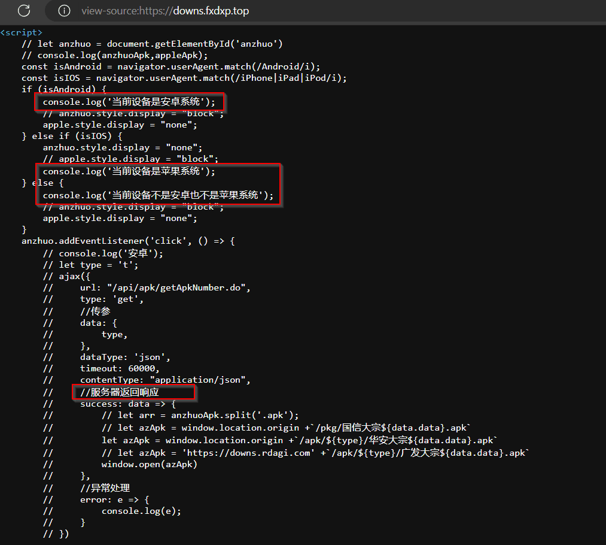Click the timeout: 60000 line
606x545 pixels.
[120, 369]
